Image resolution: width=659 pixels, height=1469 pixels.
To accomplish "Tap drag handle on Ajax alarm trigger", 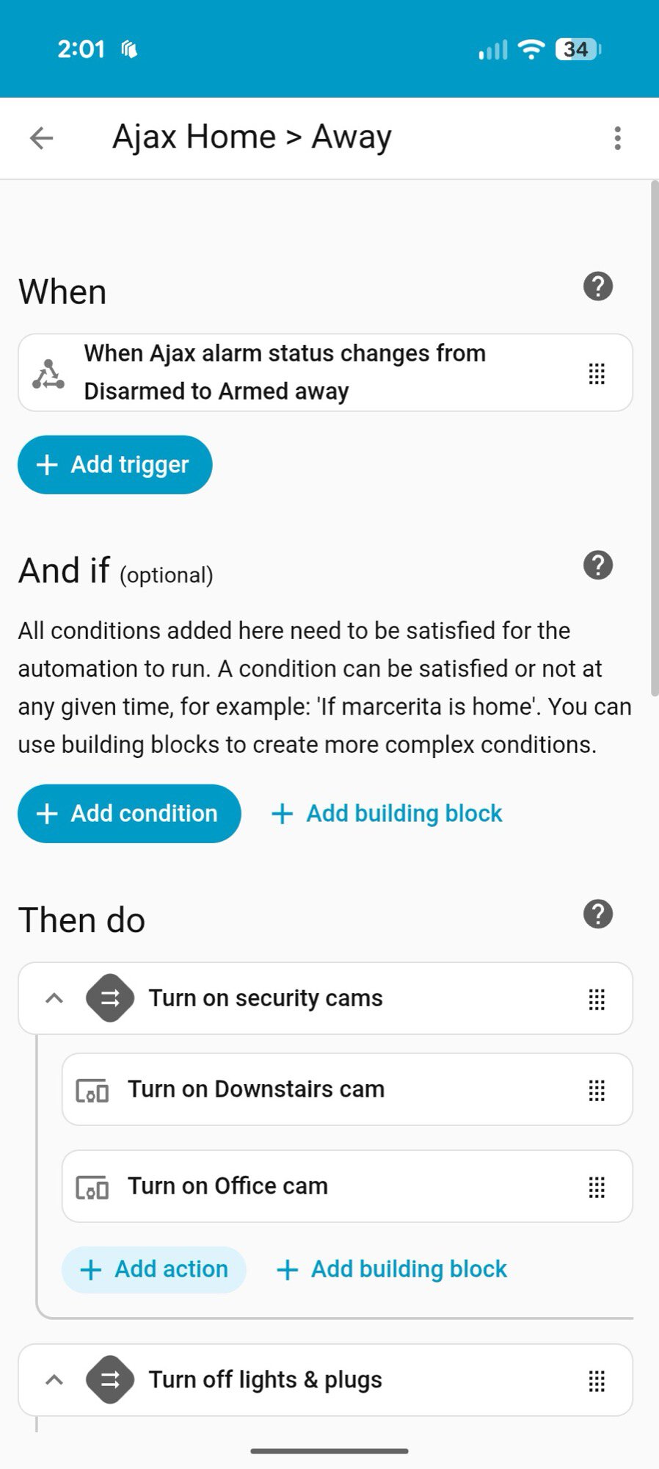I will click(597, 374).
